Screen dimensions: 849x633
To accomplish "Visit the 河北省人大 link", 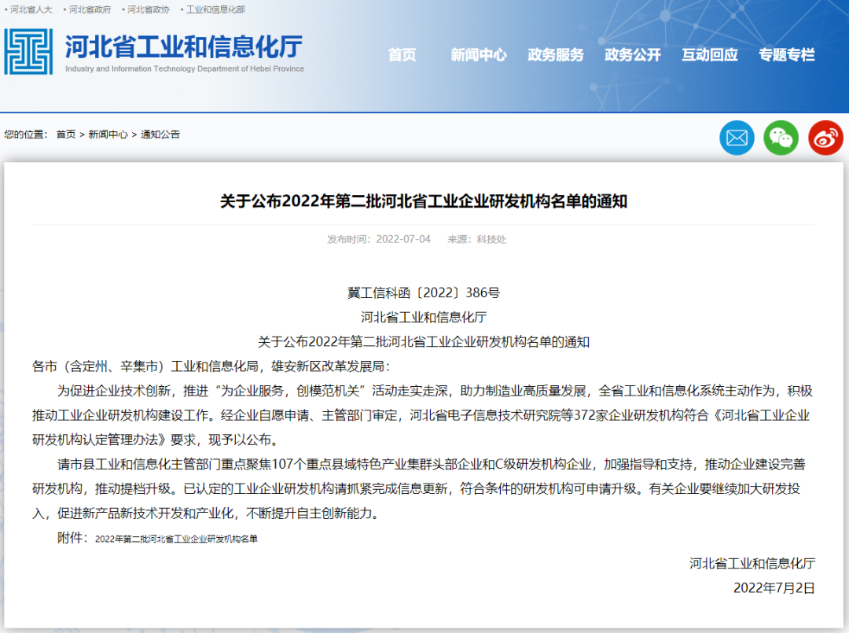I will [28, 10].
